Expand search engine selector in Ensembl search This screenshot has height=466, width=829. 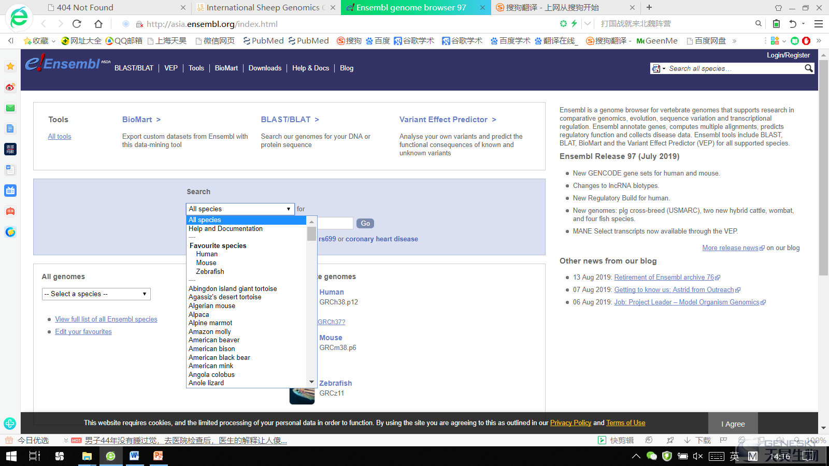pos(659,68)
